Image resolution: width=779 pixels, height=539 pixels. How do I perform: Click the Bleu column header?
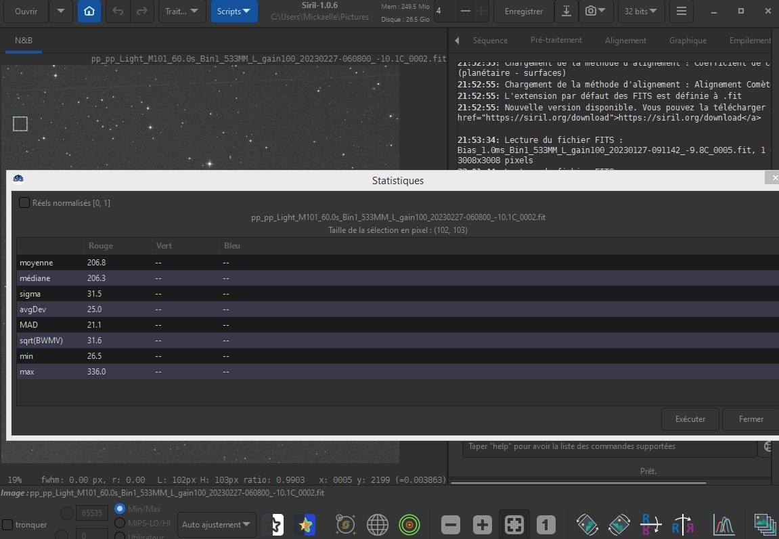232,246
